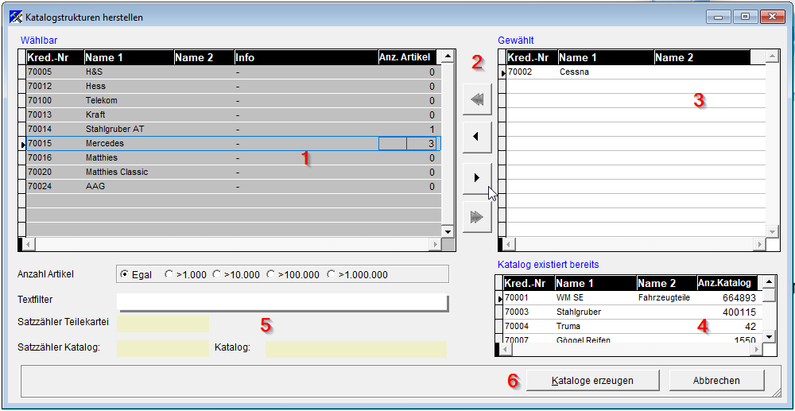Click scroll down arrow in existing catalog list

coord(769,337)
